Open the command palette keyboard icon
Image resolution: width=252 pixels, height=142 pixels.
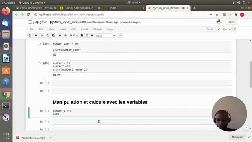(x=120, y=35)
